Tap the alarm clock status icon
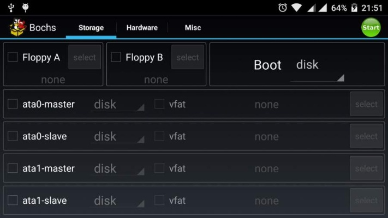The width and height of the screenshot is (388, 218). (x=282, y=8)
